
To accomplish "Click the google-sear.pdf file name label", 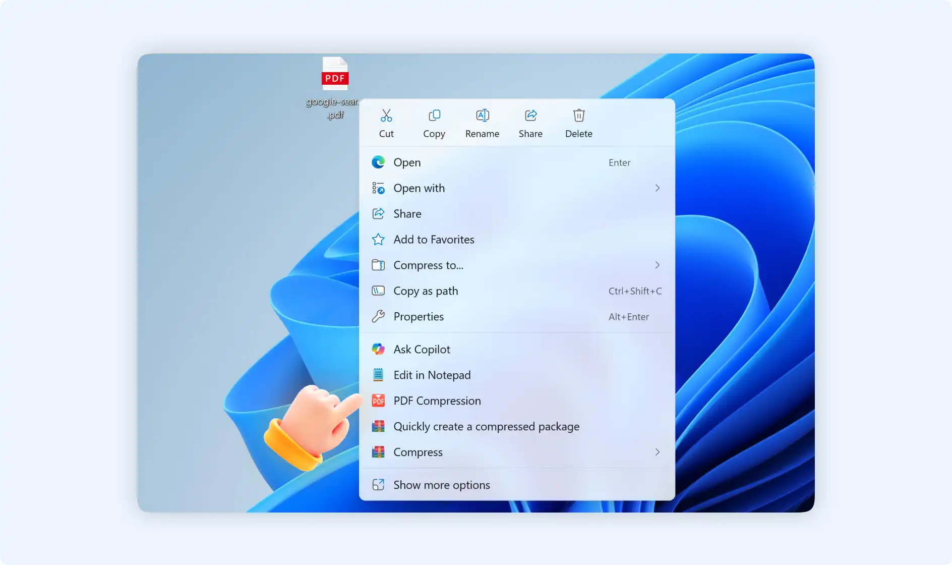I will point(333,108).
